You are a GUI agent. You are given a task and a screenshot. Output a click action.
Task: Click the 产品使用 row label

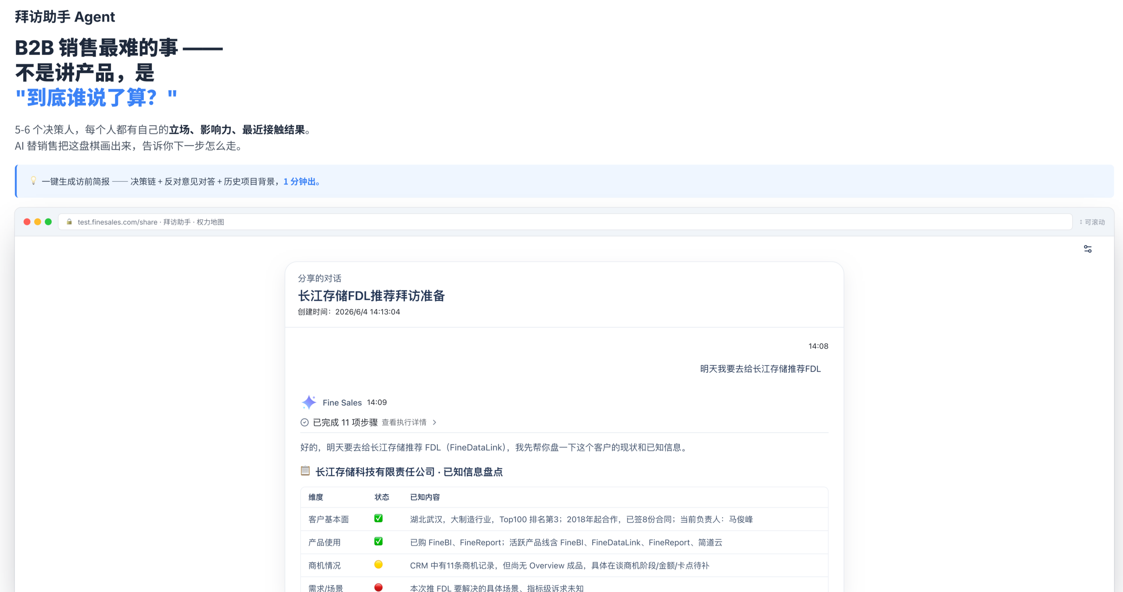tap(325, 542)
